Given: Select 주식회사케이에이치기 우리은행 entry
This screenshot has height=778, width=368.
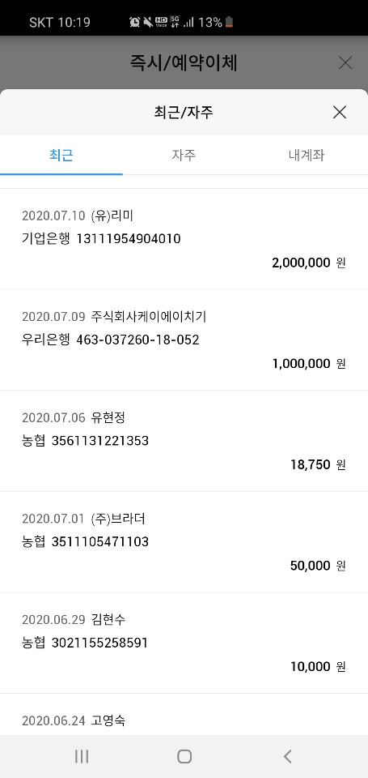Looking at the screenshot, I should (x=184, y=340).
